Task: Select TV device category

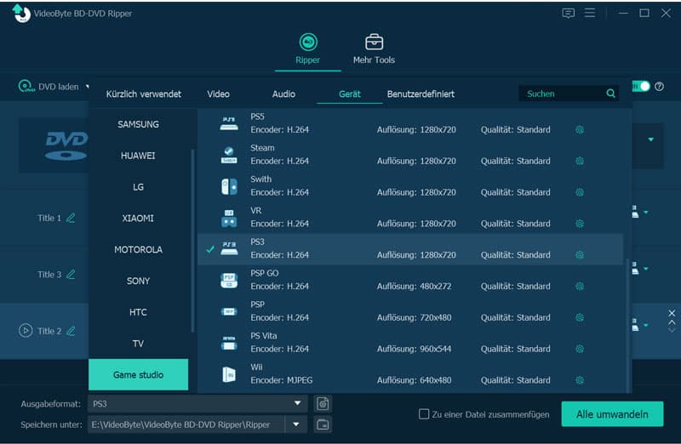Action: tap(138, 344)
